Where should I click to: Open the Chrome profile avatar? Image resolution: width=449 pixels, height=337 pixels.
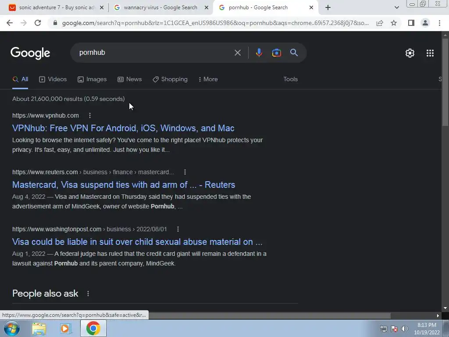tap(425, 23)
